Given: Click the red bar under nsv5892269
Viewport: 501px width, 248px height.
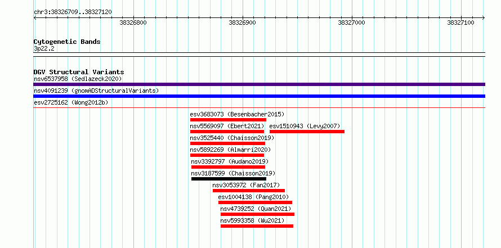Looking at the screenshot, I should tap(227, 155).
